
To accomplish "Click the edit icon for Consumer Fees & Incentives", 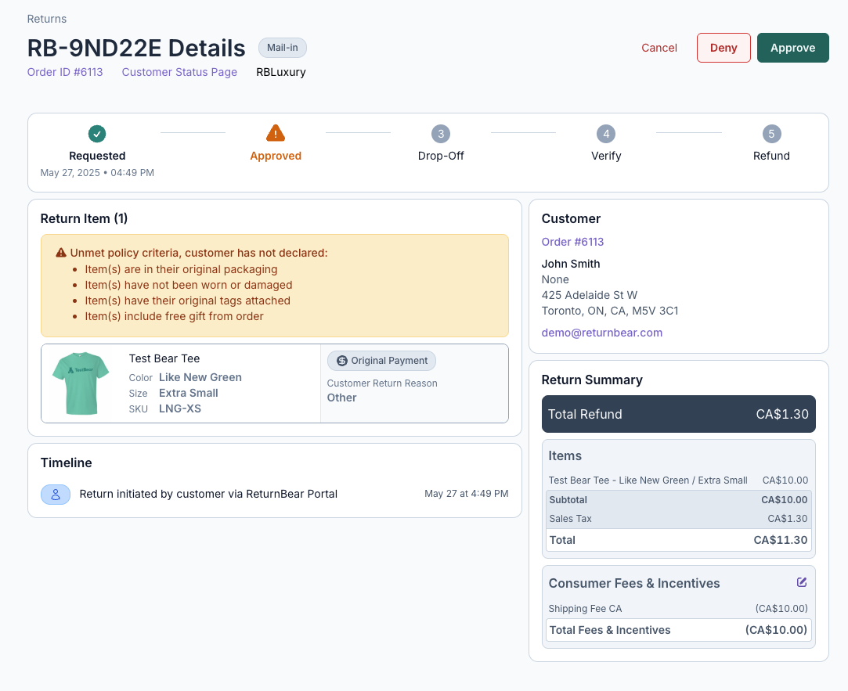I will (x=801, y=582).
